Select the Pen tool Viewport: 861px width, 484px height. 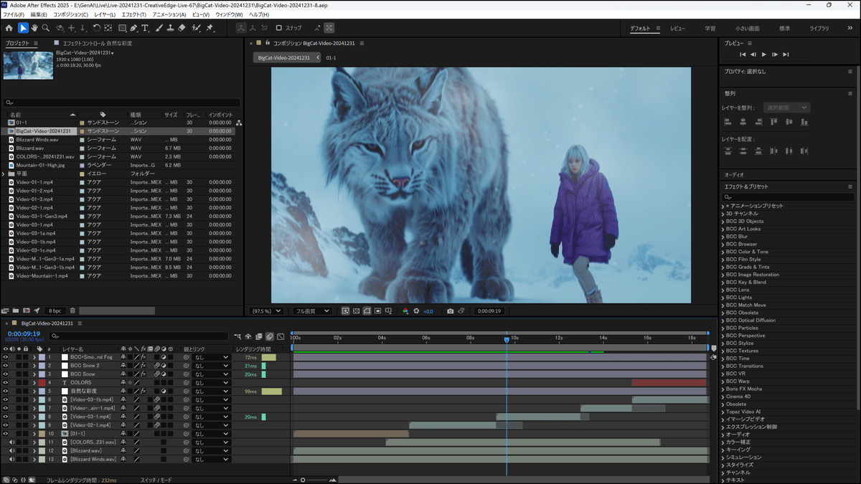tap(134, 28)
